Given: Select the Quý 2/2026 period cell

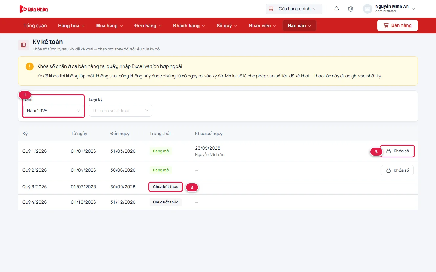Looking at the screenshot, I should coord(35,170).
